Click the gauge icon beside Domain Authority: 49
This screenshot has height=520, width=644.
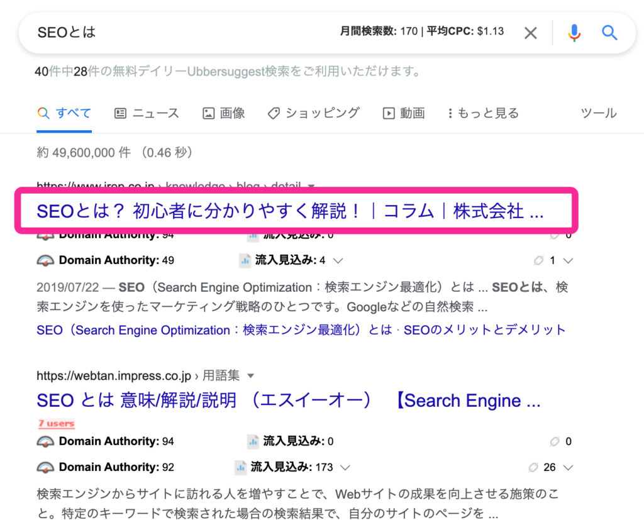(x=45, y=260)
